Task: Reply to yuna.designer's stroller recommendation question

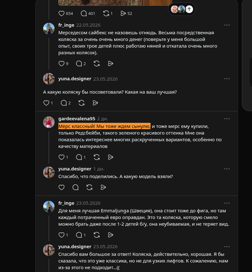Action: (x=64, y=103)
